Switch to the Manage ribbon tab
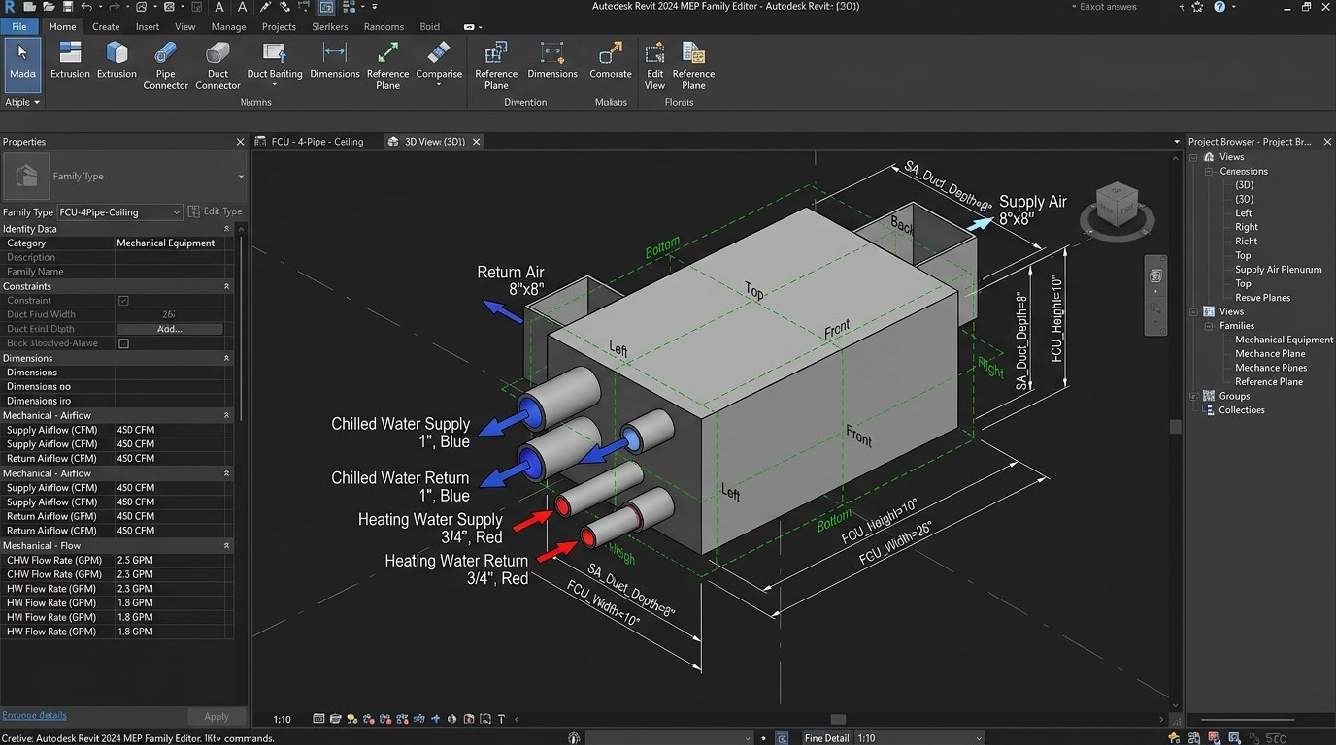The width and height of the screenshot is (1336, 745). (228, 26)
